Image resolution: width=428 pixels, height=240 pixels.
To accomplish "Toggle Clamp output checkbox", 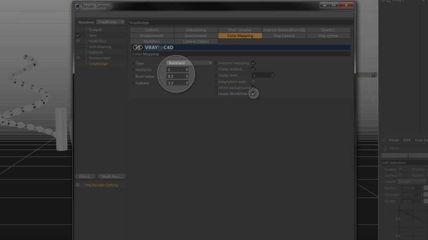I will 254,69.
